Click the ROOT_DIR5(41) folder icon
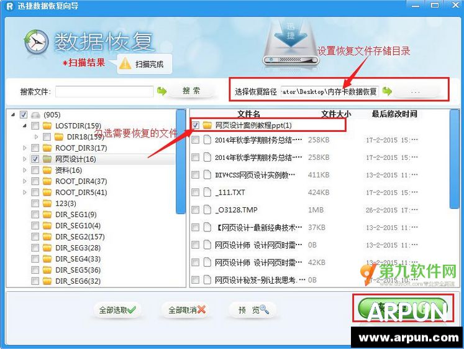Image resolution: width=464 pixels, height=349 pixels. [x=47, y=192]
